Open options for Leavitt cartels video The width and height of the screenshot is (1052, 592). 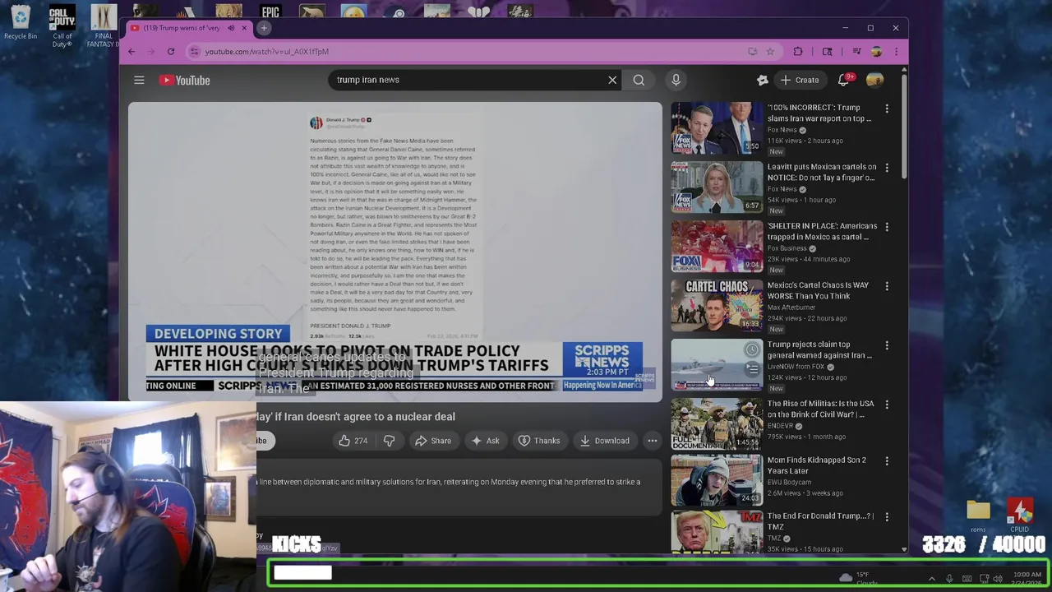(x=887, y=168)
